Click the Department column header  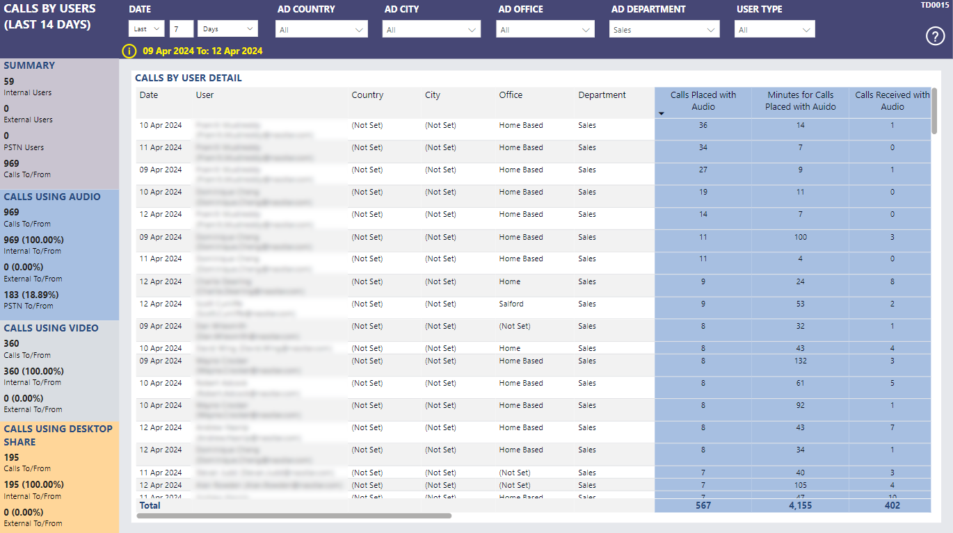tap(602, 95)
